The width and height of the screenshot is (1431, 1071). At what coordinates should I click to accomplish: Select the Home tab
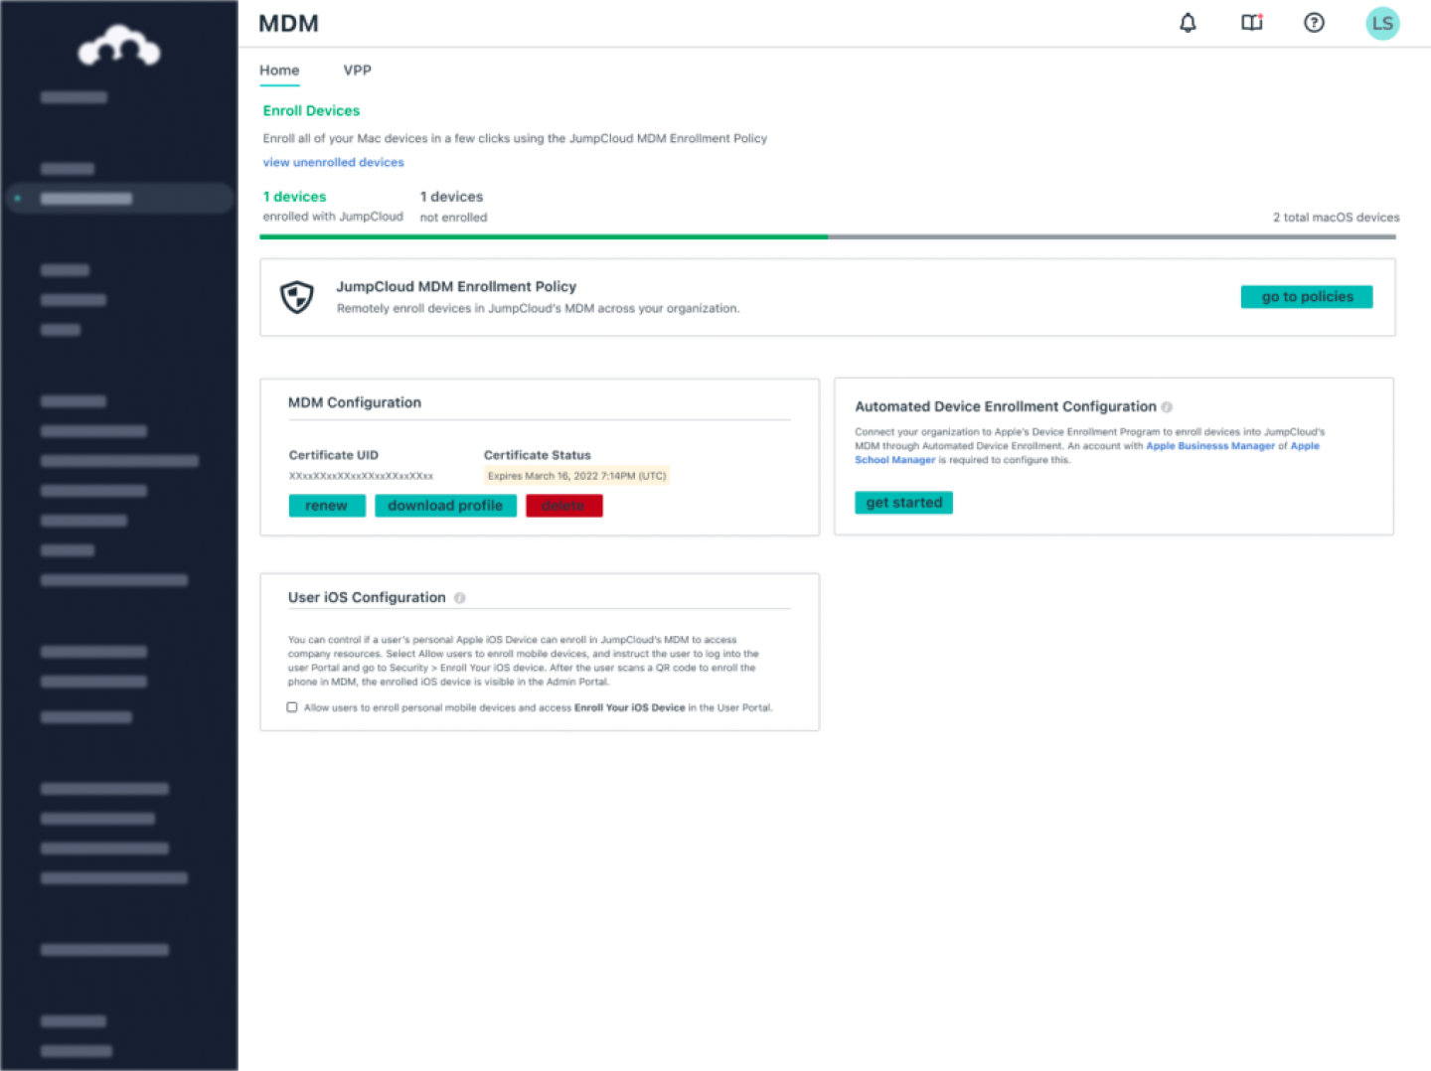click(x=279, y=71)
